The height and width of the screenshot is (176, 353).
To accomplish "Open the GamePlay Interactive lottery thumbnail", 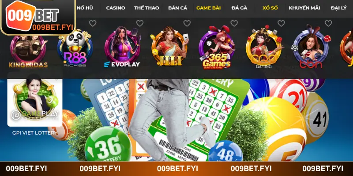I will point(35,100).
